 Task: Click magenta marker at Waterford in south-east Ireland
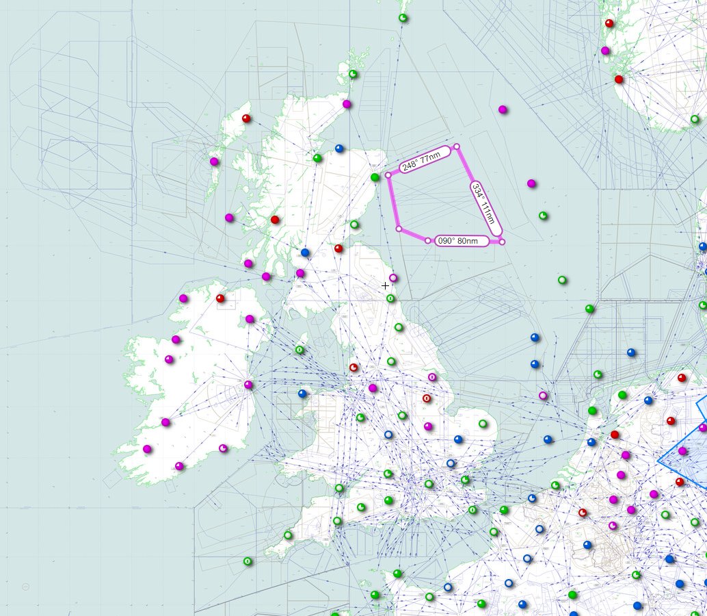coord(223,448)
